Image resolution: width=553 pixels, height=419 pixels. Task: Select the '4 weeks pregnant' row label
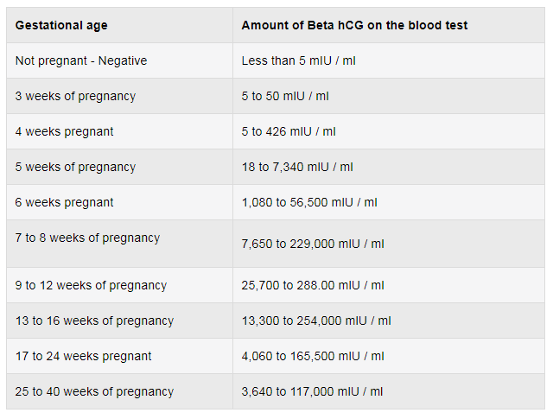coord(64,131)
